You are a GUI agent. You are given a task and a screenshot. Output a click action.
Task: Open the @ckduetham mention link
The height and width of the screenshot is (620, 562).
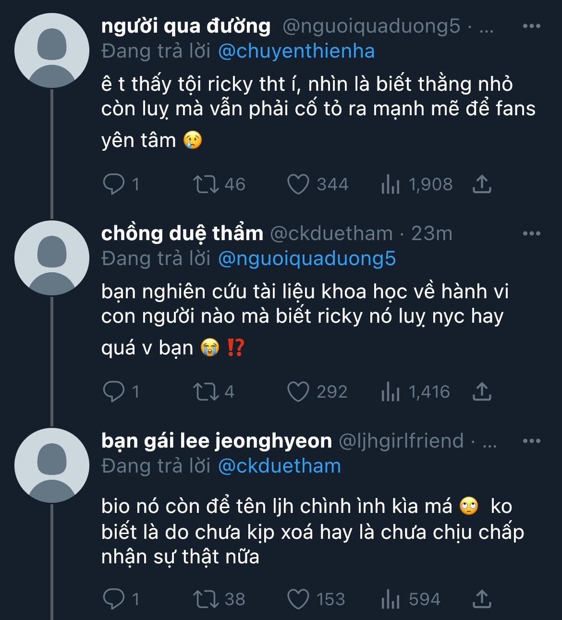point(280,466)
